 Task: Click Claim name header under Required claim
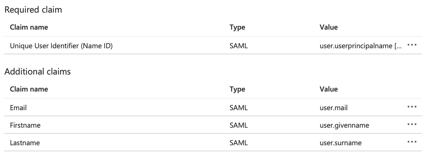click(29, 27)
